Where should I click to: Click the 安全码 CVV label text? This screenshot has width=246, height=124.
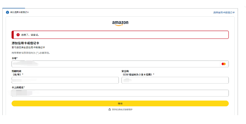(138, 73)
